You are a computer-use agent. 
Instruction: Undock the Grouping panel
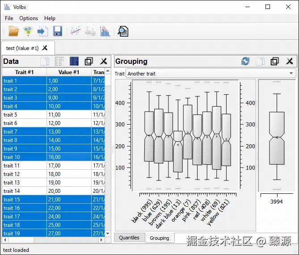274,61
